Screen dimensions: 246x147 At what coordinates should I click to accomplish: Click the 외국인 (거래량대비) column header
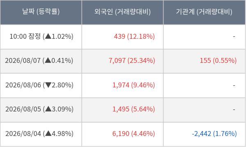tap(123, 12)
